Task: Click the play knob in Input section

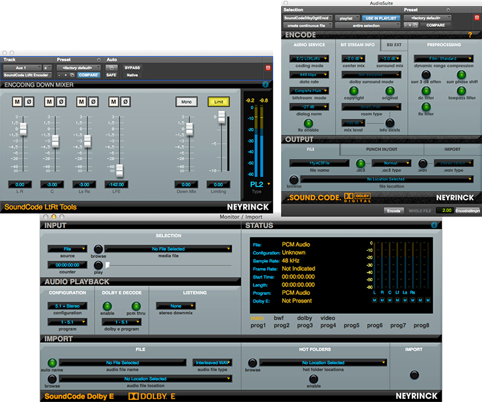Action: pos(99,265)
